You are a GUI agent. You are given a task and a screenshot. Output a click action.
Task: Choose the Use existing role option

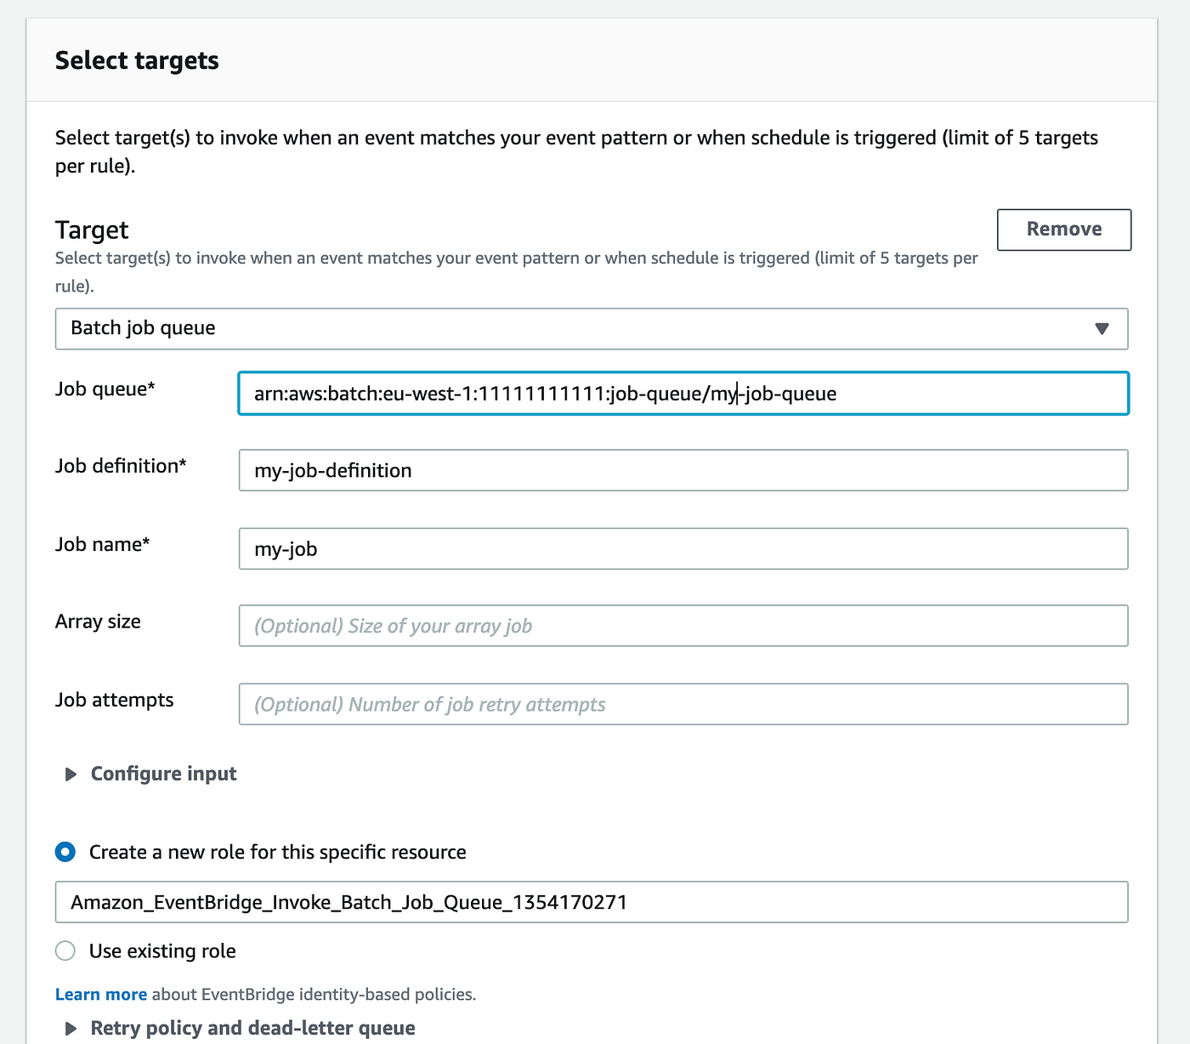65,951
